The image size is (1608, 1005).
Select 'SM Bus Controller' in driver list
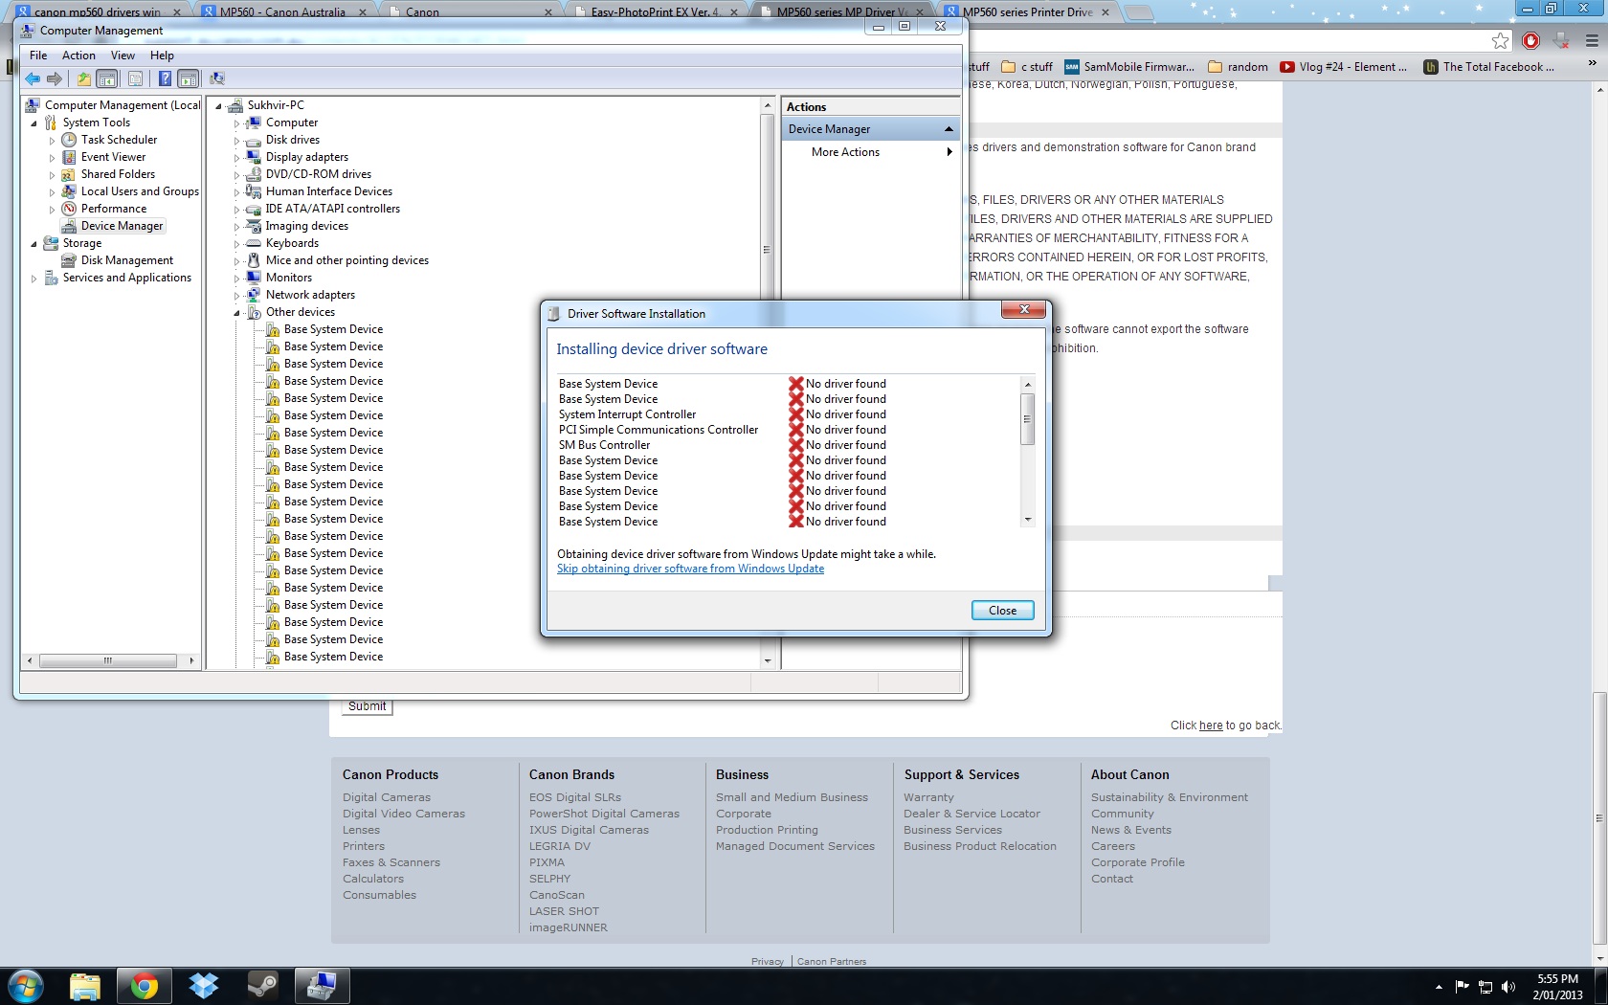pos(604,445)
